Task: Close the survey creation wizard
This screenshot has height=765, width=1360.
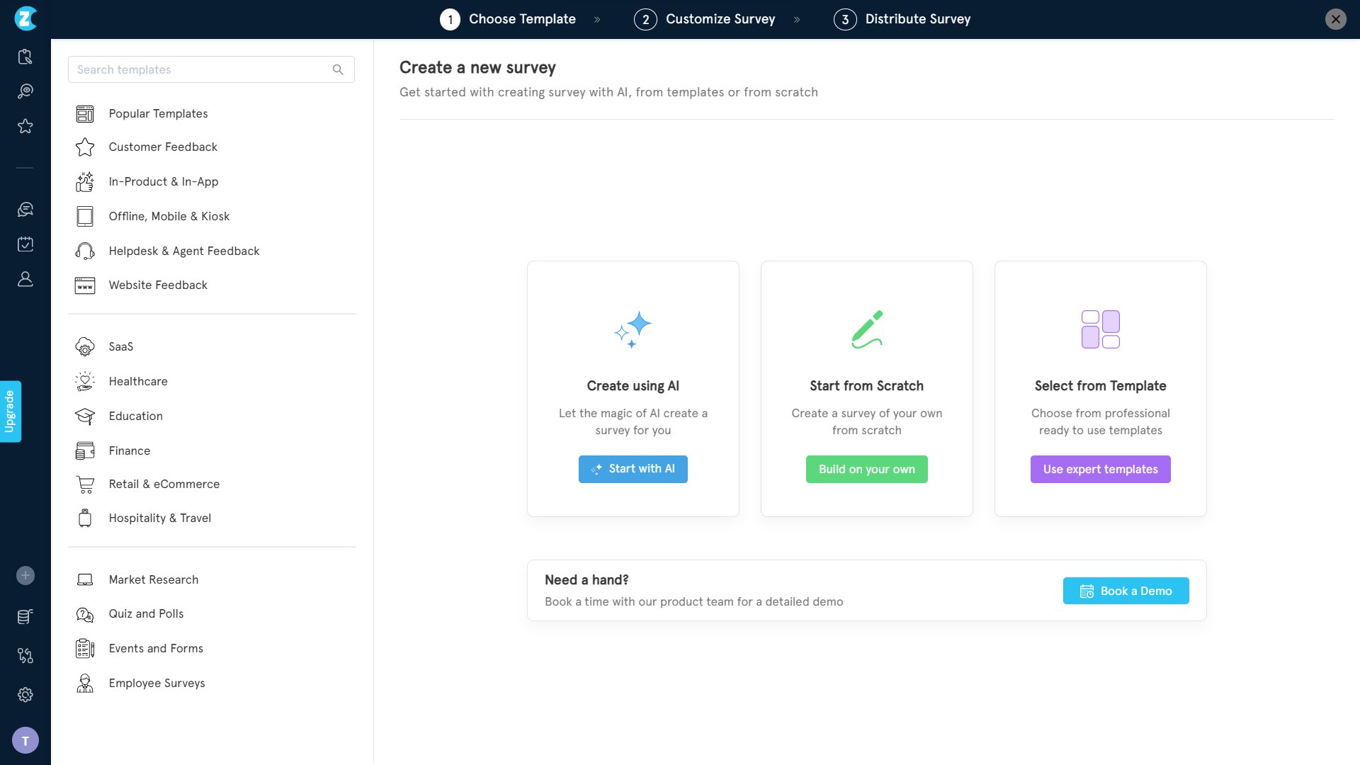Action: pyautogui.click(x=1336, y=19)
